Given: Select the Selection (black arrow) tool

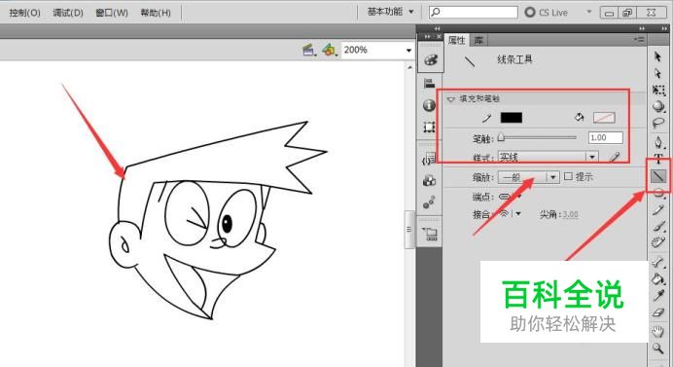Looking at the screenshot, I should point(658,56).
